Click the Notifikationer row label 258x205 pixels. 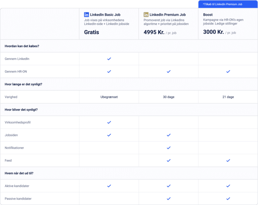[14, 148]
